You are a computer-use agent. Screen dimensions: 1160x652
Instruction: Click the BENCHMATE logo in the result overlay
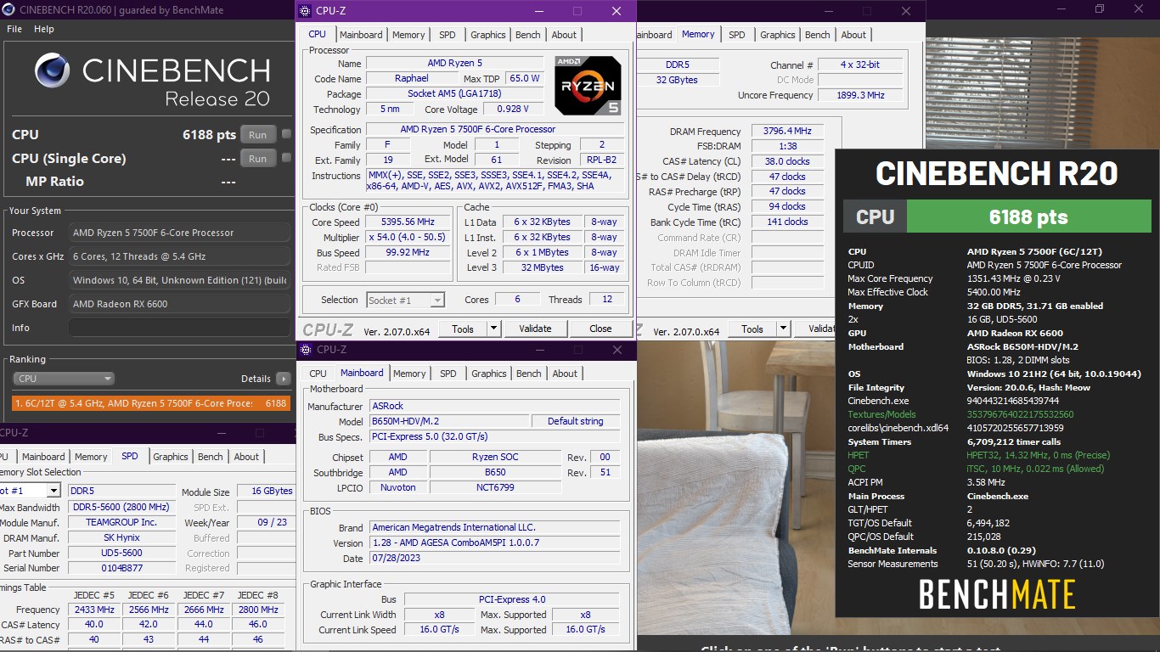(998, 595)
